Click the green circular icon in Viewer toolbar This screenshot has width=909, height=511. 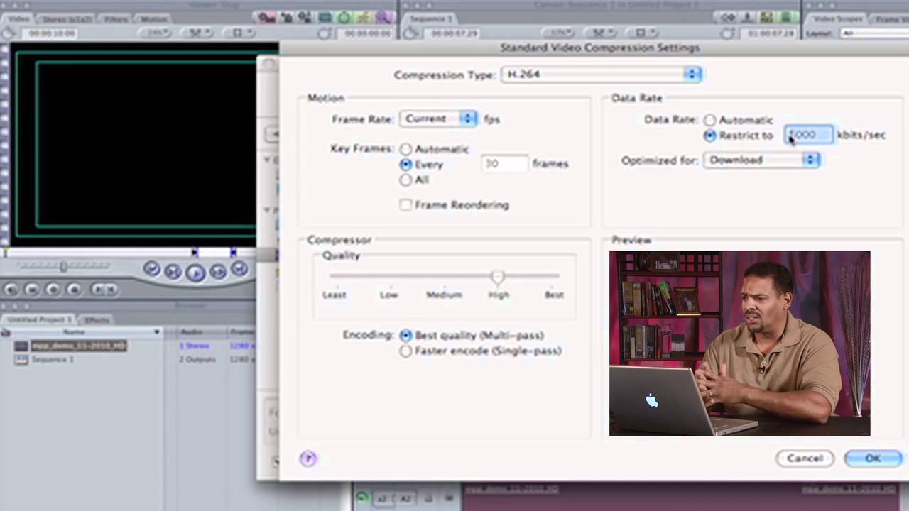344,18
